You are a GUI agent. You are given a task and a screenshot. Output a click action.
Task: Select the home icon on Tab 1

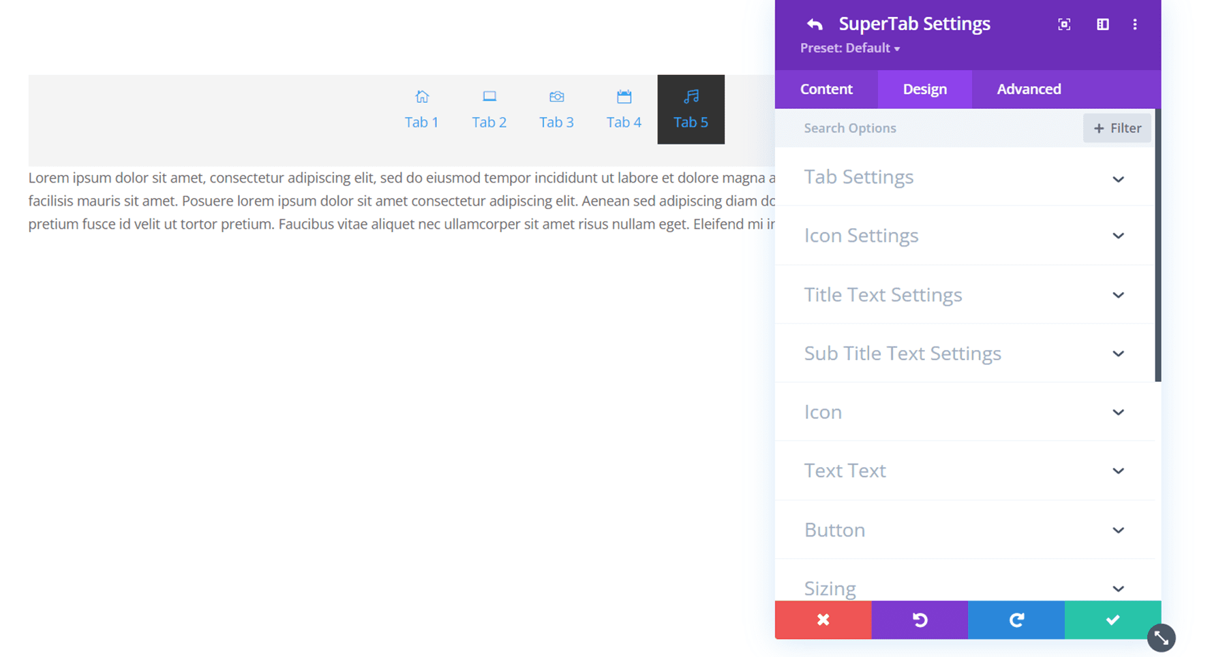(x=421, y=96)
